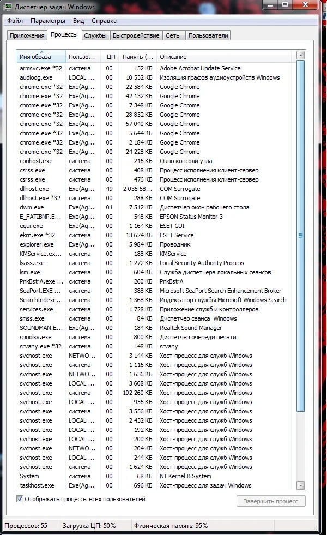Select the conhost.exe process
327x535 pixels.
pos(155,161)
